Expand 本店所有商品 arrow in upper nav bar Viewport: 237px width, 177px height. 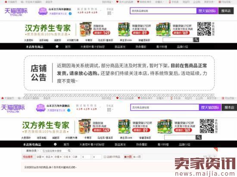[57, 47]
